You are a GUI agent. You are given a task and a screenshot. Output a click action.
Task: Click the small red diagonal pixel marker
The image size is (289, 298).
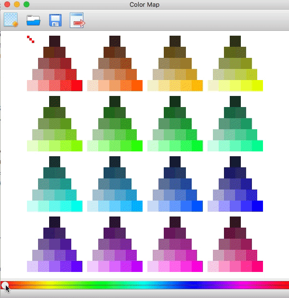pos(30,40)
